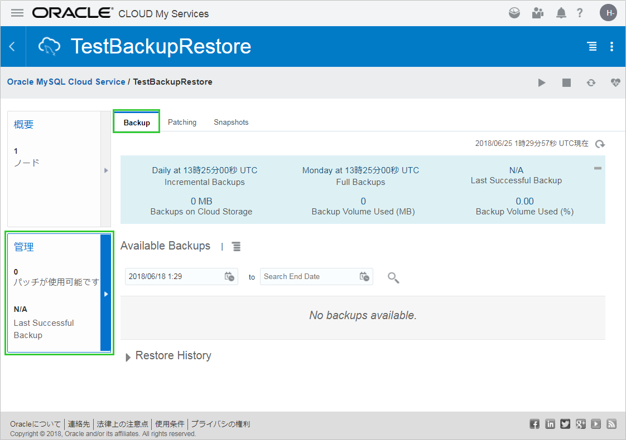The width and height of the screenshot is (626, 440).
Task: Open Google Plus footer icon
Action: (x=580, y=424)
